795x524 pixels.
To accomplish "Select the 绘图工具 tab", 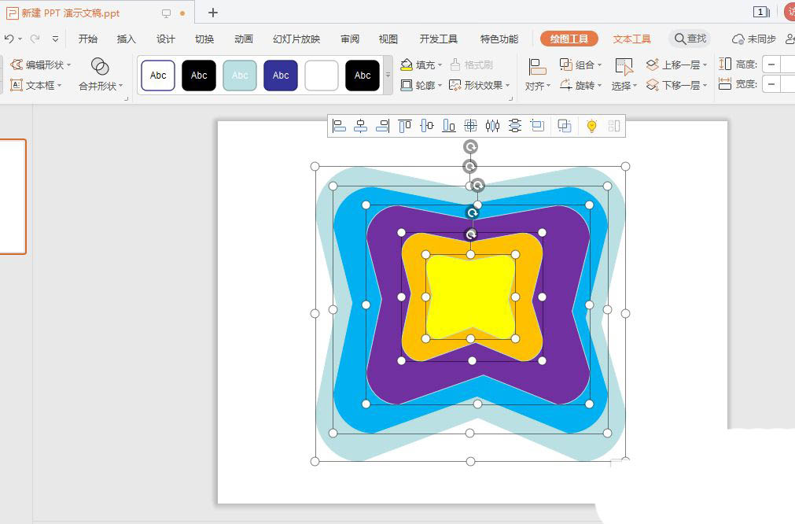I will click(569, 39).
